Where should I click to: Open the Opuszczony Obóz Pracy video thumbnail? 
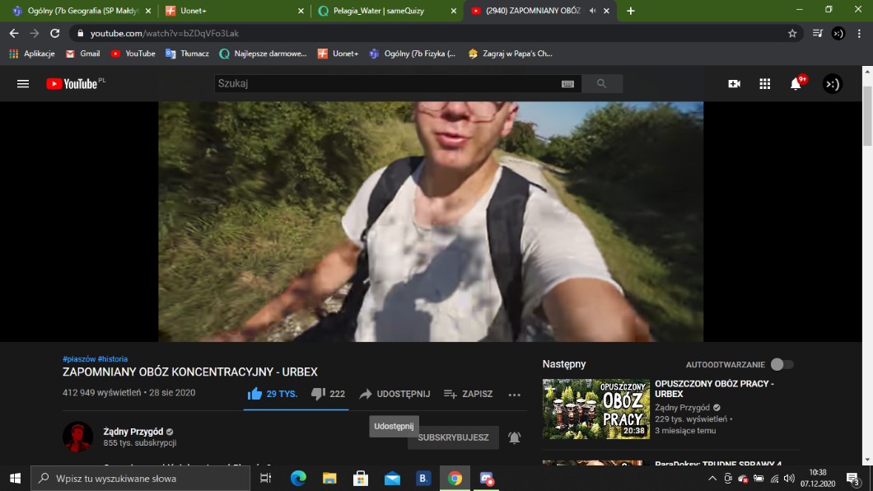[595, 409]
